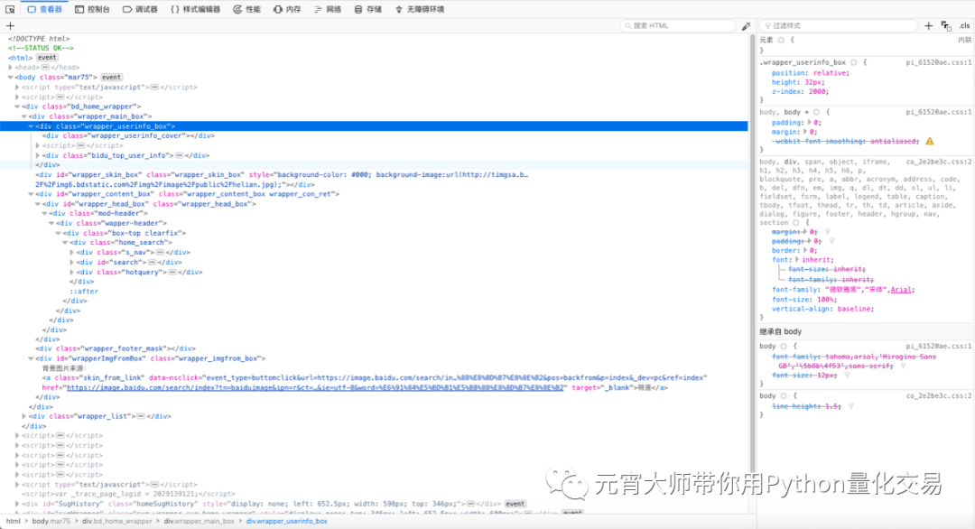Expand the padding shorthand in body rule
Screen dimensions: 975x529
pyautogui.click(x=809, y=123)
